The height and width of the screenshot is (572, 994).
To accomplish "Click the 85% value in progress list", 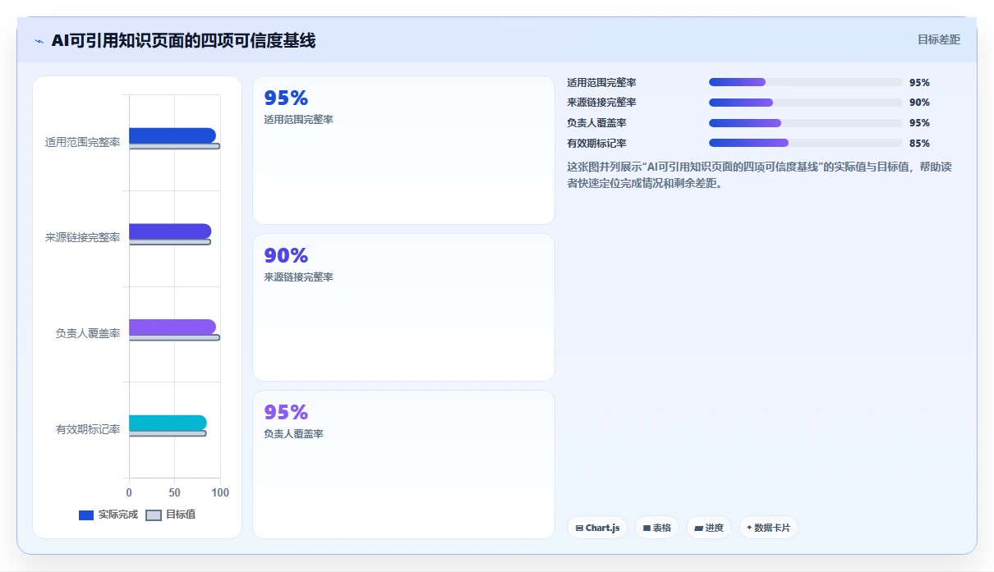I will pyautogui.click(x=920, y=144).
